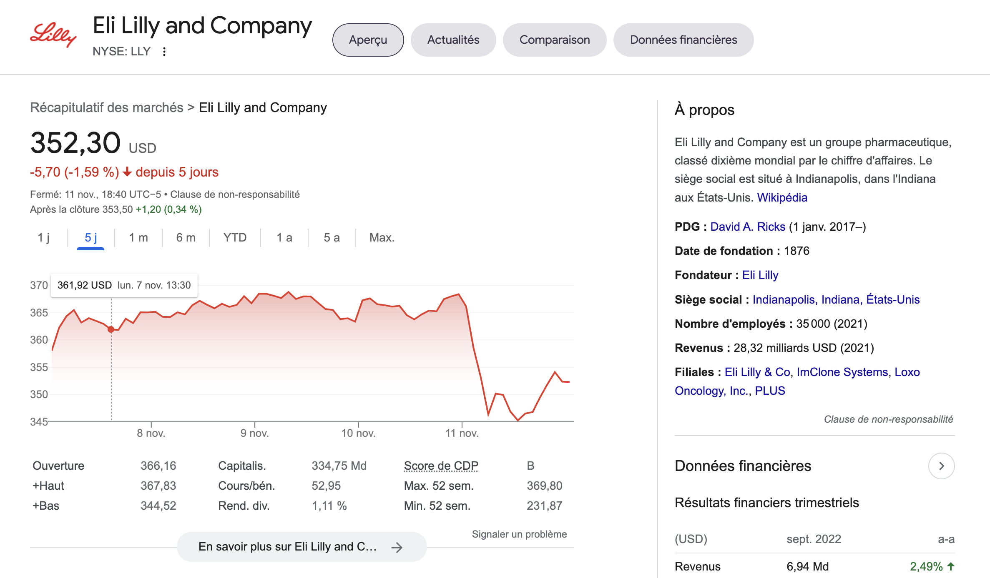990x578 pixels.
Task: Click the +Haut value 367,83
Action: pos(158,486)
